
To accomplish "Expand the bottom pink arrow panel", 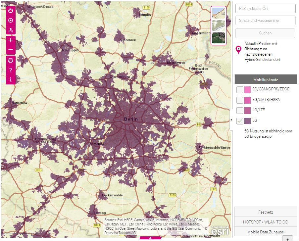I will (x=150, y=238).
